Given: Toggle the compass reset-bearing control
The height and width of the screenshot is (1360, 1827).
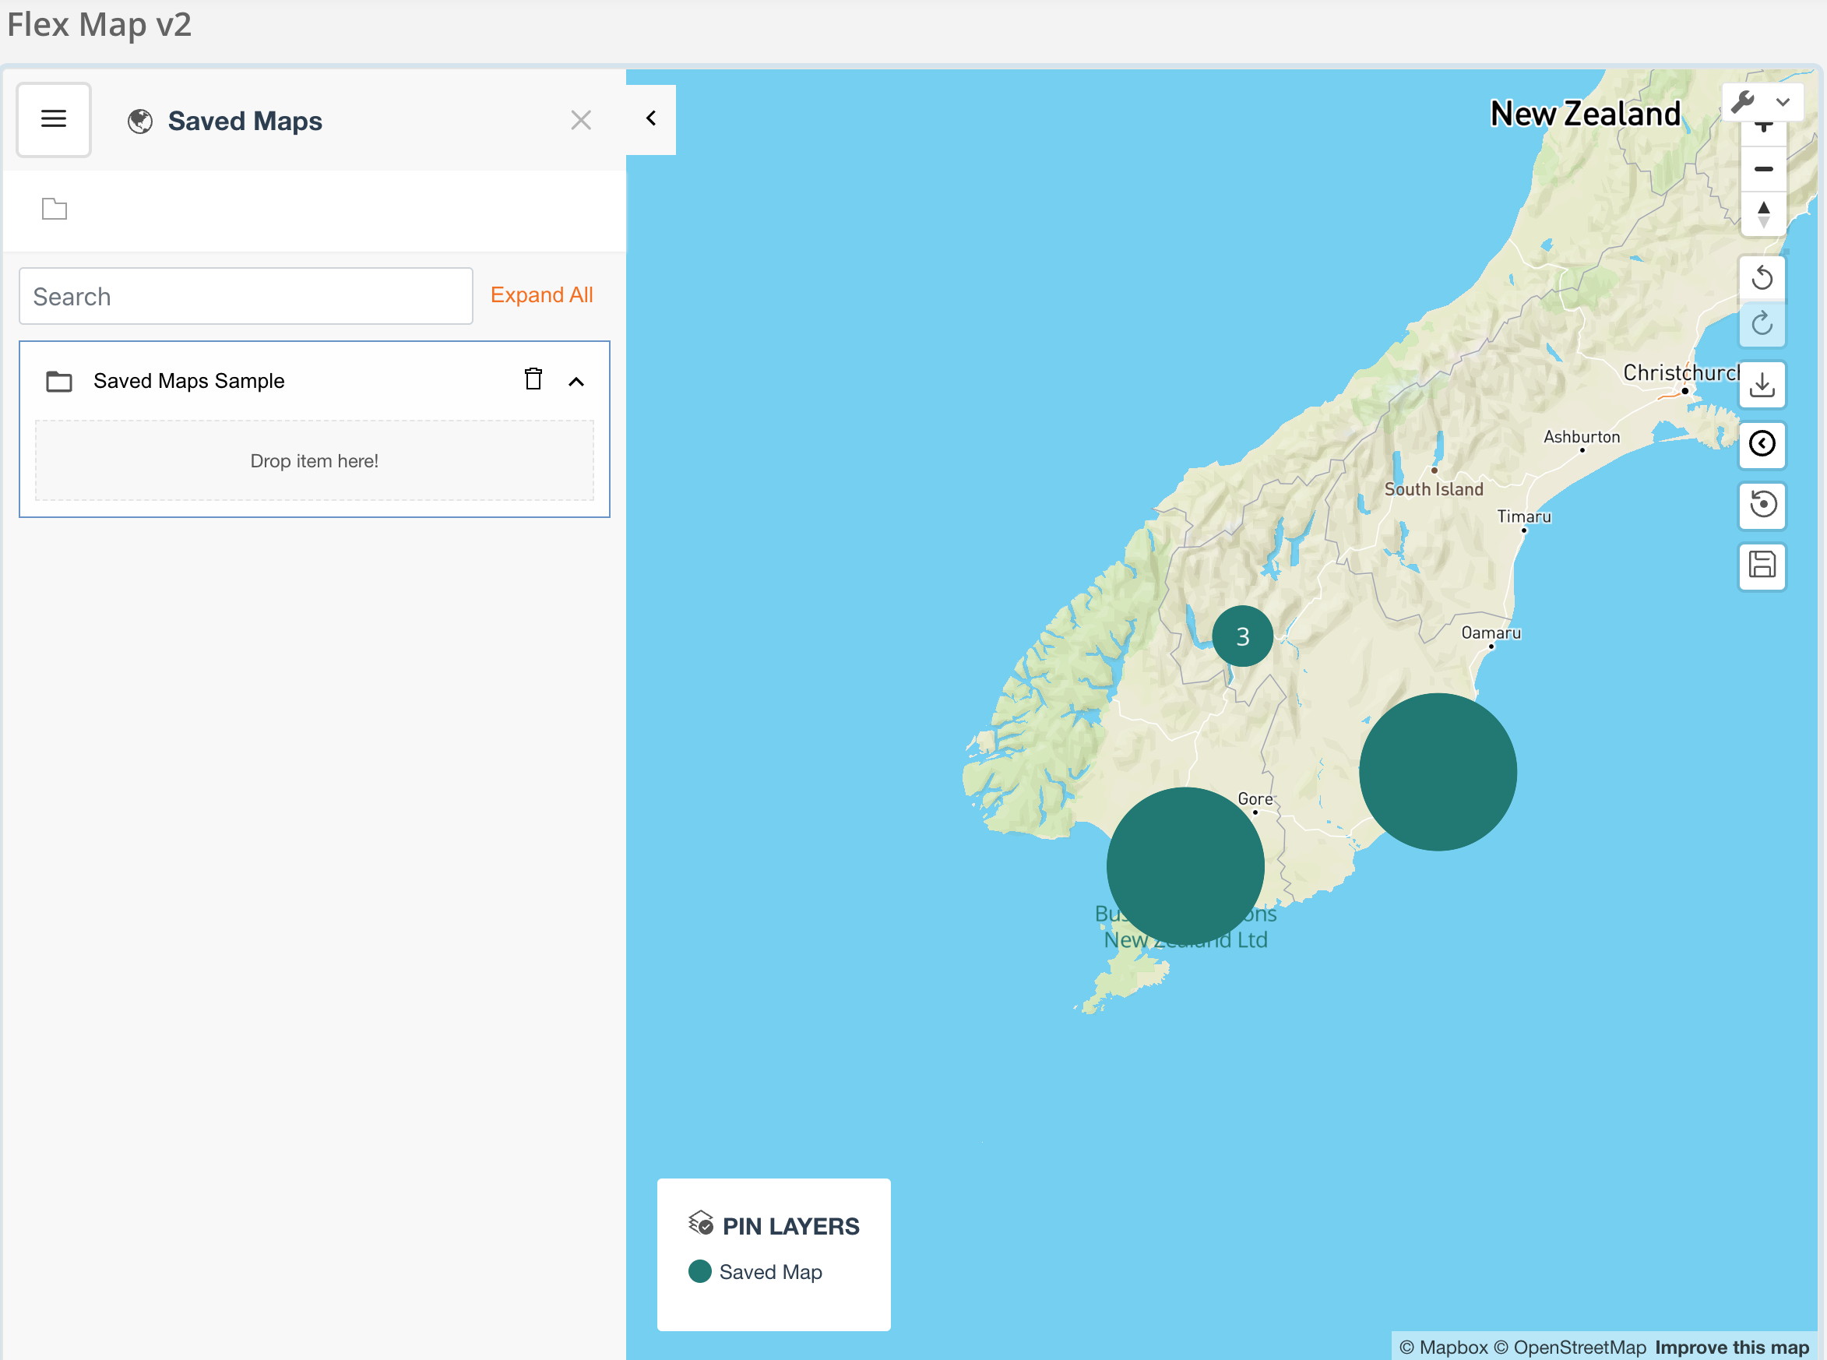Looking at the screenshot, I should [x=1763, y=213].
